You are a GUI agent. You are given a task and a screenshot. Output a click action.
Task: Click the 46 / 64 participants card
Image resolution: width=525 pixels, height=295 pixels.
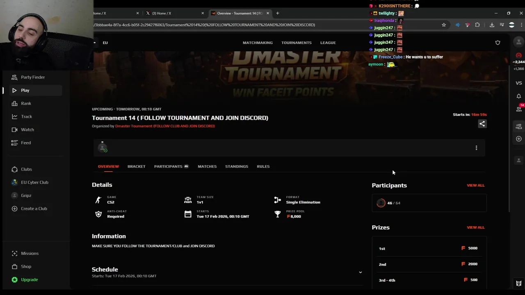(429, 203)
